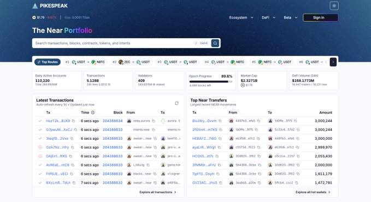Click the Sign in button
This screenshot has width=371, height=202.
(321, 17)
